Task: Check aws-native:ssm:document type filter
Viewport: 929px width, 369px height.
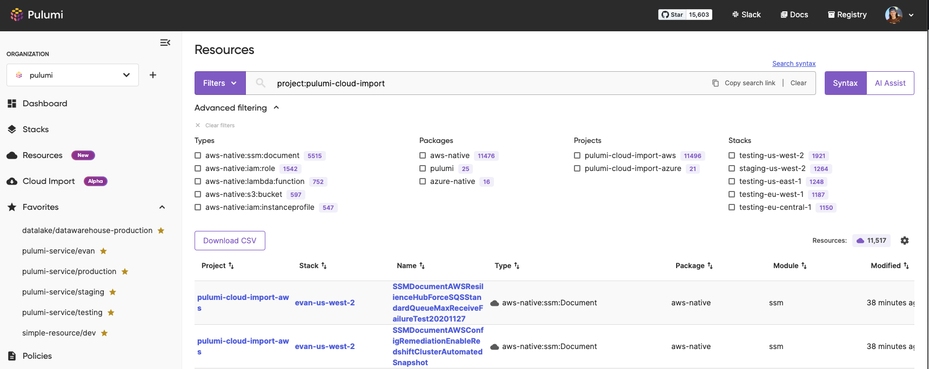Action: (x=198, y=155)
